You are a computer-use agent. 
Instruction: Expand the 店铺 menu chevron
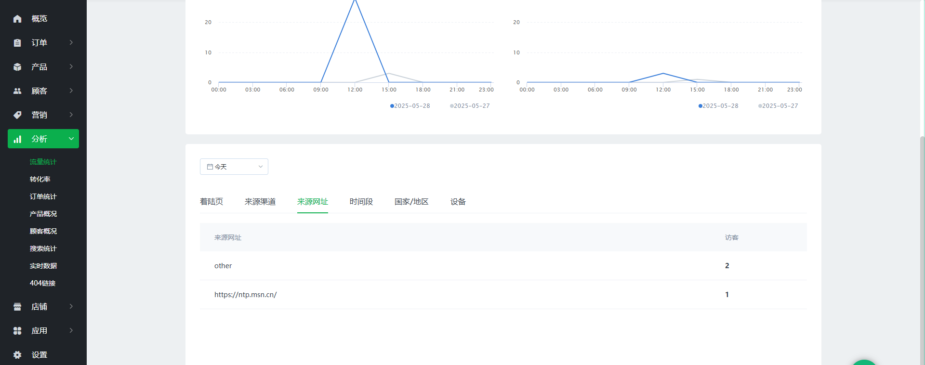click(x=71, y=306)
